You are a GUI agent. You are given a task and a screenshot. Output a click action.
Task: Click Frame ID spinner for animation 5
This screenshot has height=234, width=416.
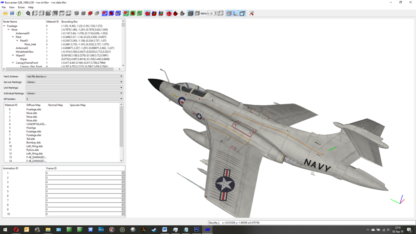(x=123, y=191)
